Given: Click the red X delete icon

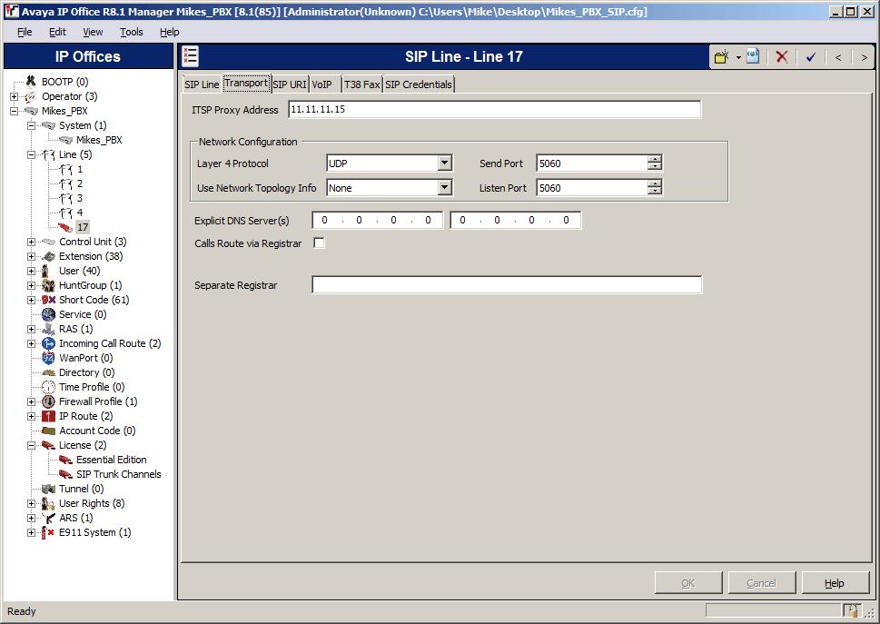Looking at the screenshot, I should [x=782, y=56].
